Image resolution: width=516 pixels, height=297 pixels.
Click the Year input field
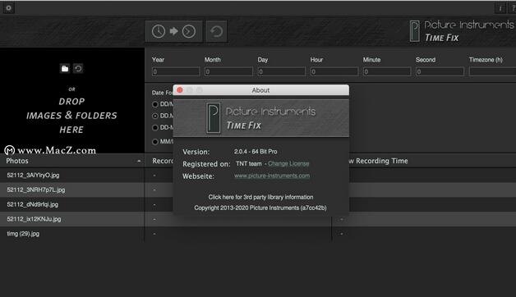point(176,71)
